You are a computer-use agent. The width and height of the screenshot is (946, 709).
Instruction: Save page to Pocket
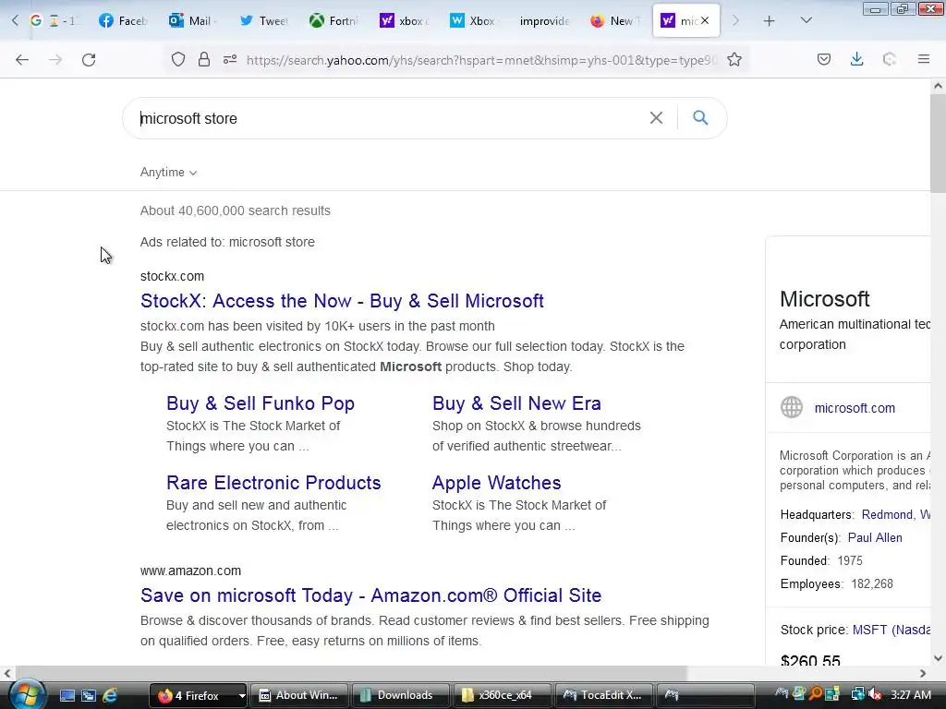tap(824, 60)
